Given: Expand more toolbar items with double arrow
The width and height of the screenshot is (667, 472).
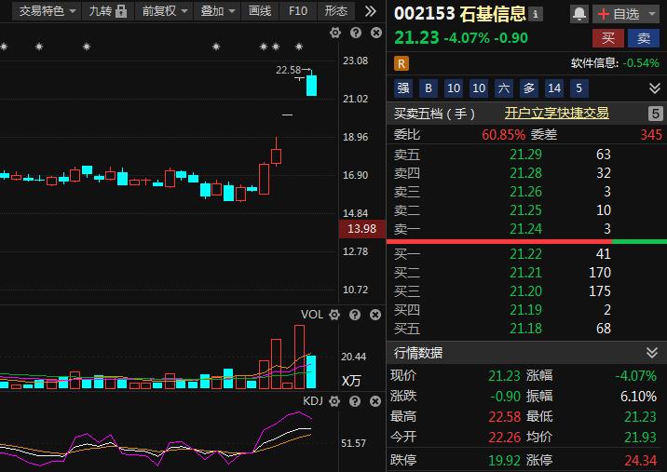Looking at the screenshot, I should (x=370, y=11).
